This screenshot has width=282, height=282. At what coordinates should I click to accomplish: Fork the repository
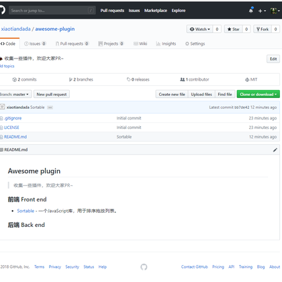click(x=263, y=29)
